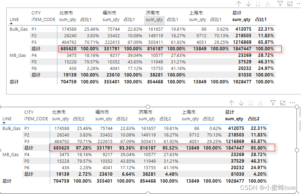Click 46.31% cell in top matrix
The height and width of the screenshot is (194, 301).
[x=266, y=62]
